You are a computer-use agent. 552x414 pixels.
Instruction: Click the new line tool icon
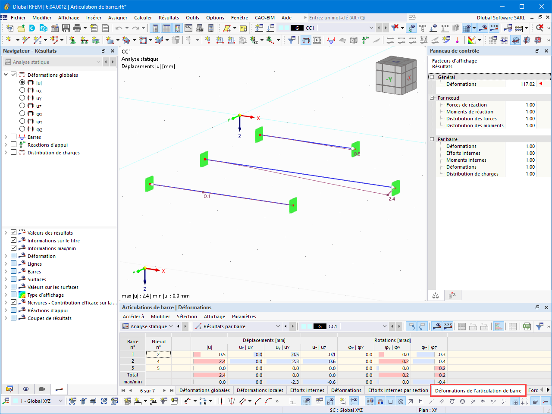coord(26,40)
